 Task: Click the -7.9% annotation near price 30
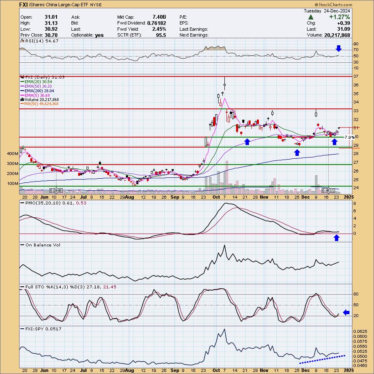349,138
